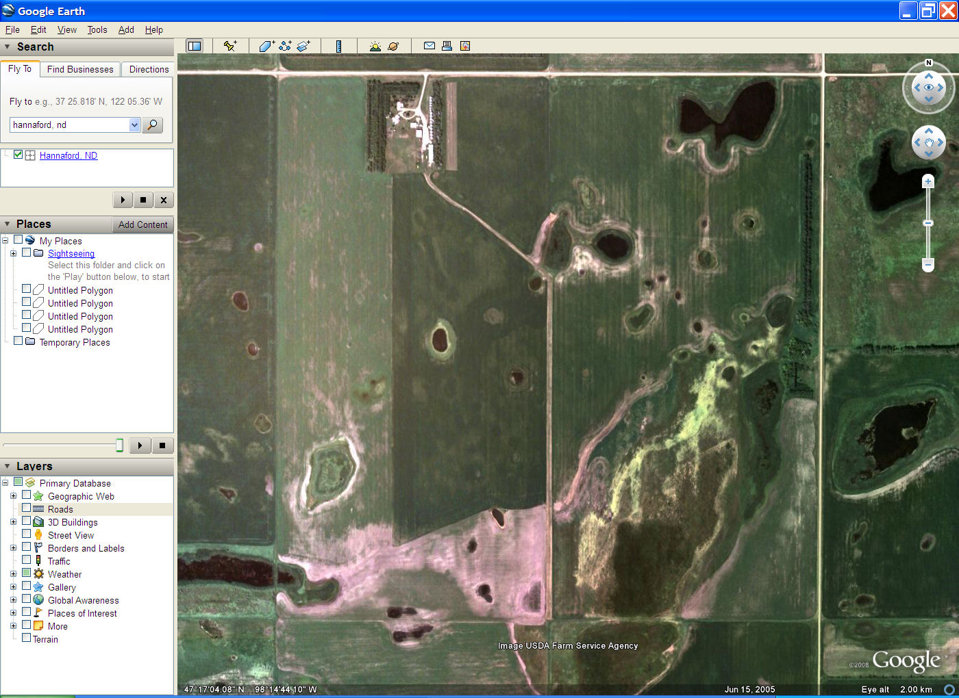Open the Add menu
Image resolution: width=959 pixels, height=698 pixels.
coord(126,29)
